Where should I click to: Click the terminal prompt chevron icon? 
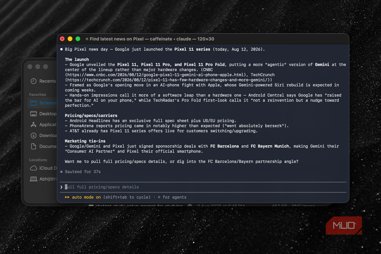(61, 187)
